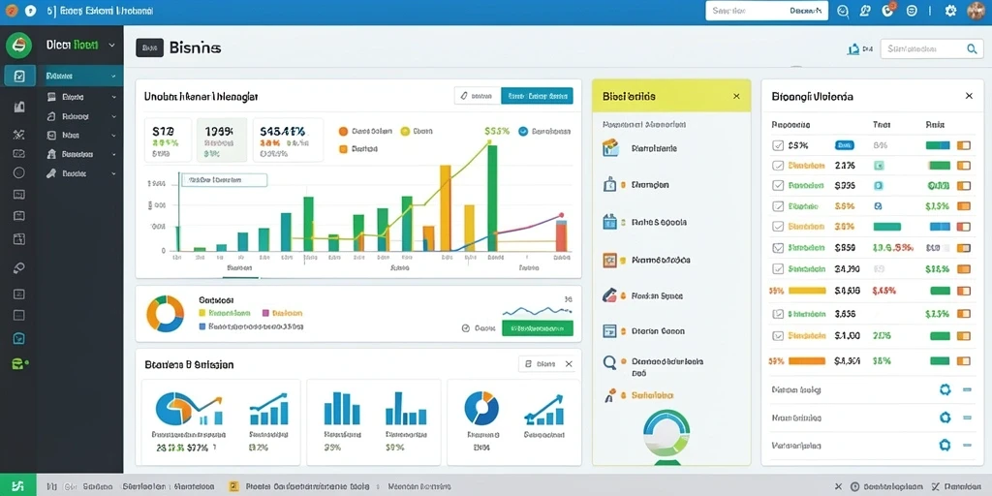This screenshot has height=496, width=992.
Task: Click the blue button in the chart card header
Action: click(x=537, y=96)
